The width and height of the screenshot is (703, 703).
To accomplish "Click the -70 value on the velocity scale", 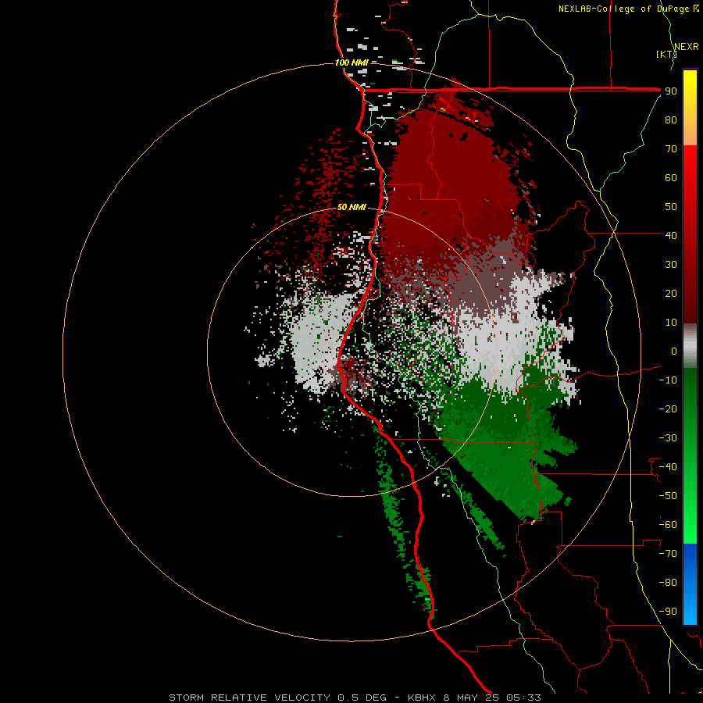I will point(668,554).
